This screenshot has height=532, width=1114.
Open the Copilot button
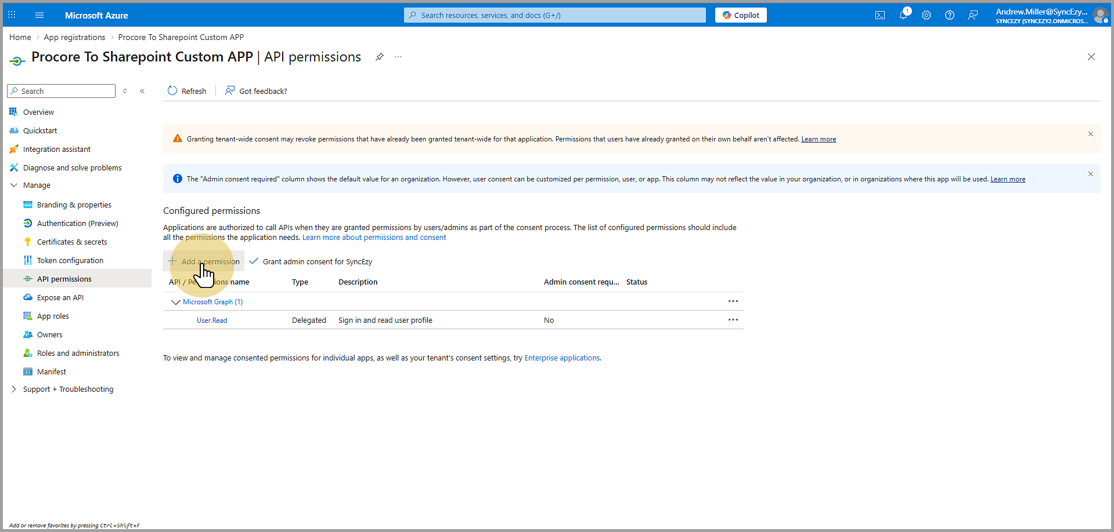[x=741, y=15]
